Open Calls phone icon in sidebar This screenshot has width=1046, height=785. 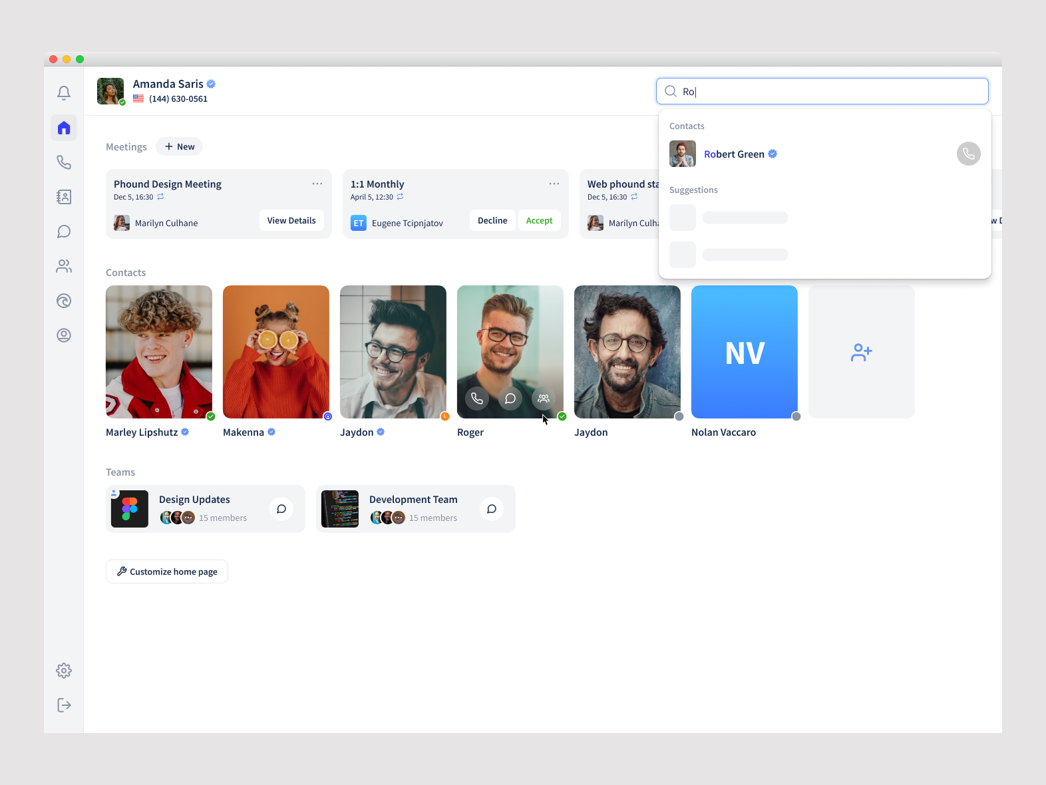click(64, 162)
